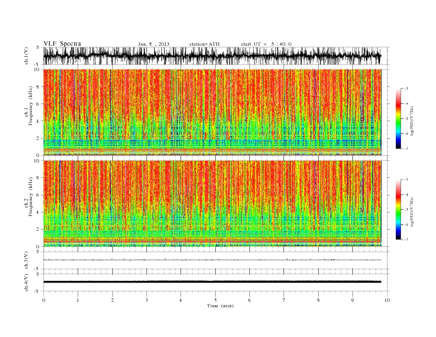436x337 pixels.
Task: Click the "VLF Spectra" plot title
Action: click(x=62, y=44)
